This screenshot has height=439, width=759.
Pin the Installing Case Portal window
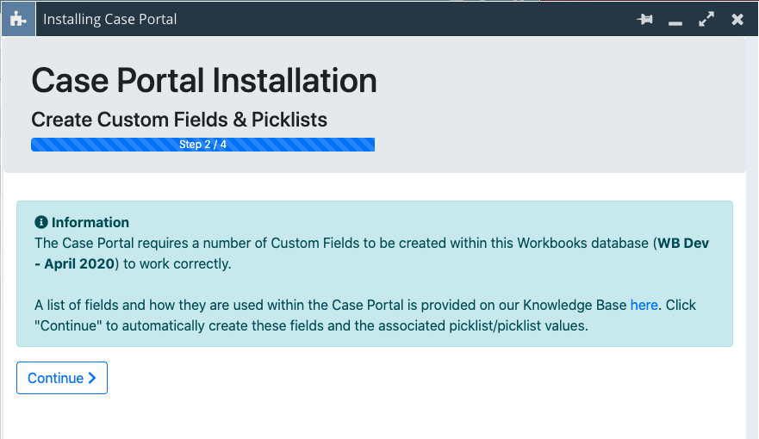[644, 19]
